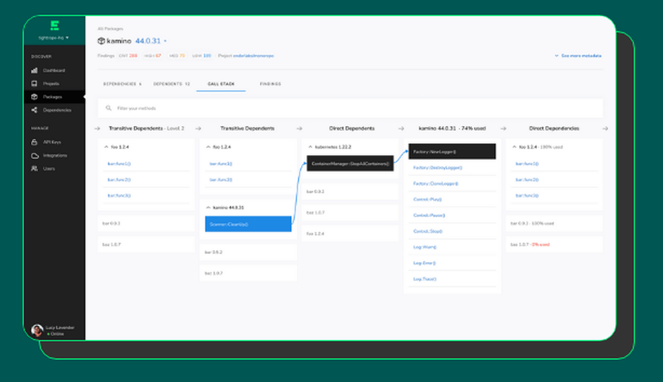Open Projects in the sidebar menu
The width and height of the screenshot is (663, 382).
click(51, 84)
